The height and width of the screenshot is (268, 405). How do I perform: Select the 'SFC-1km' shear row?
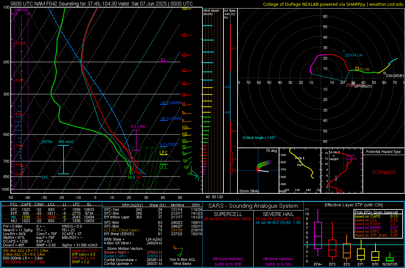click(153, 209)
